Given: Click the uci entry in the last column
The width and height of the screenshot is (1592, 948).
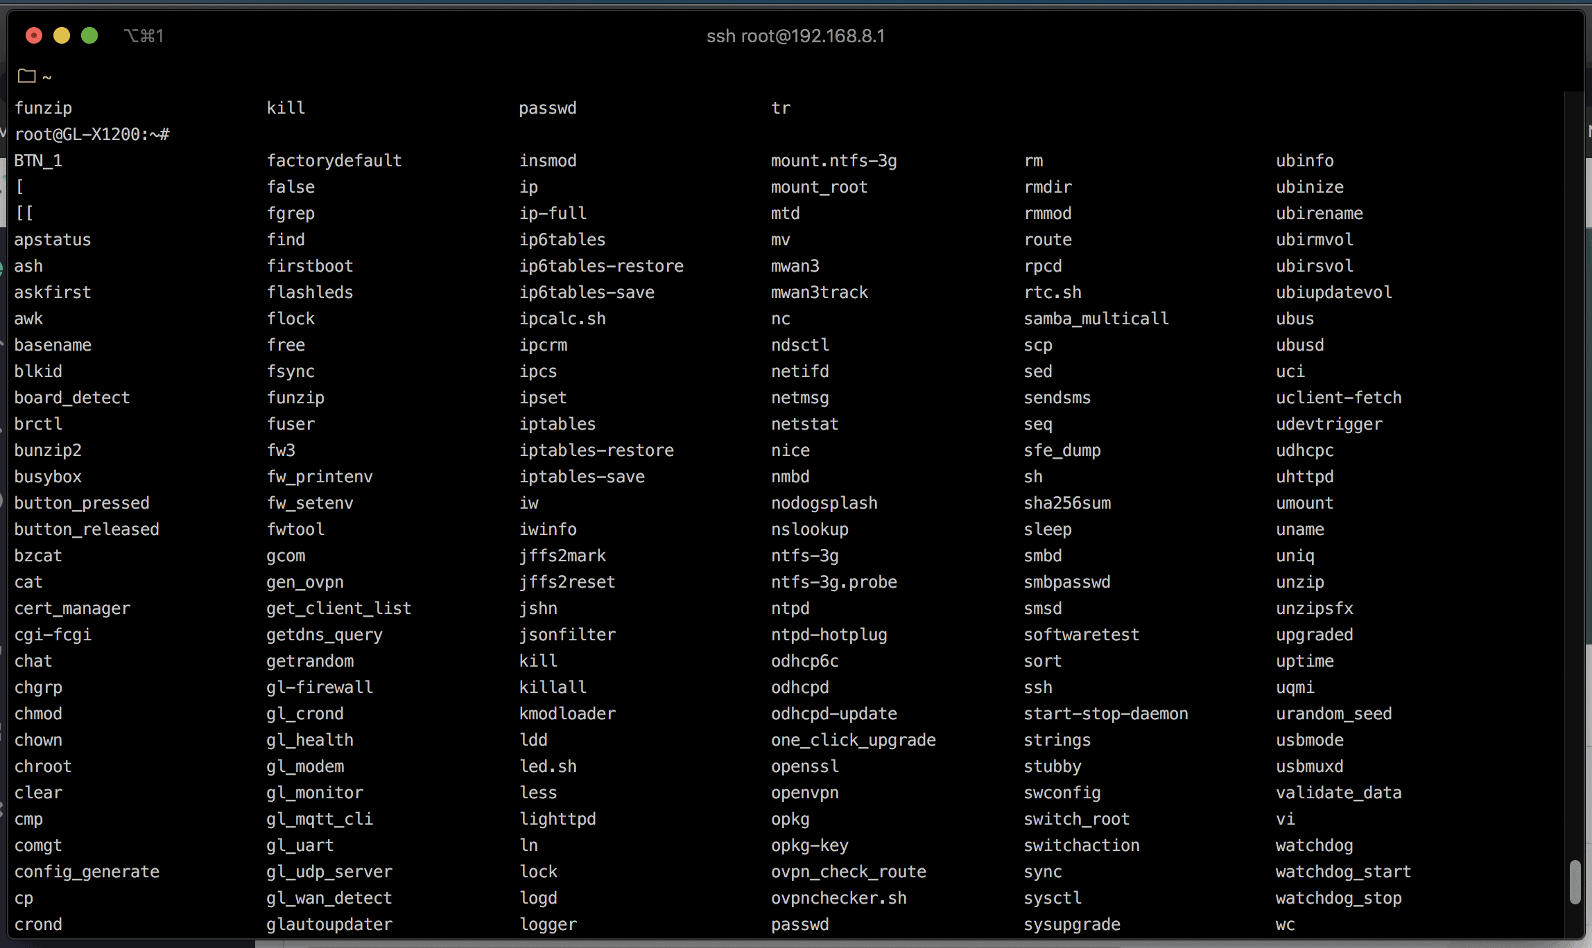Looking at the screenshot, I should coord(1290,371).
